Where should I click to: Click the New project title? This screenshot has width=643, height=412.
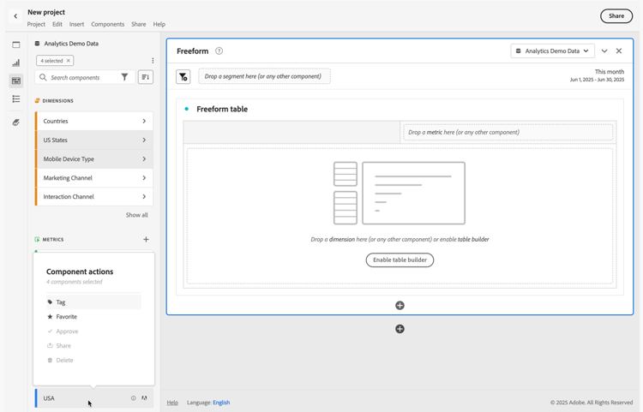[x=46, y=12]
